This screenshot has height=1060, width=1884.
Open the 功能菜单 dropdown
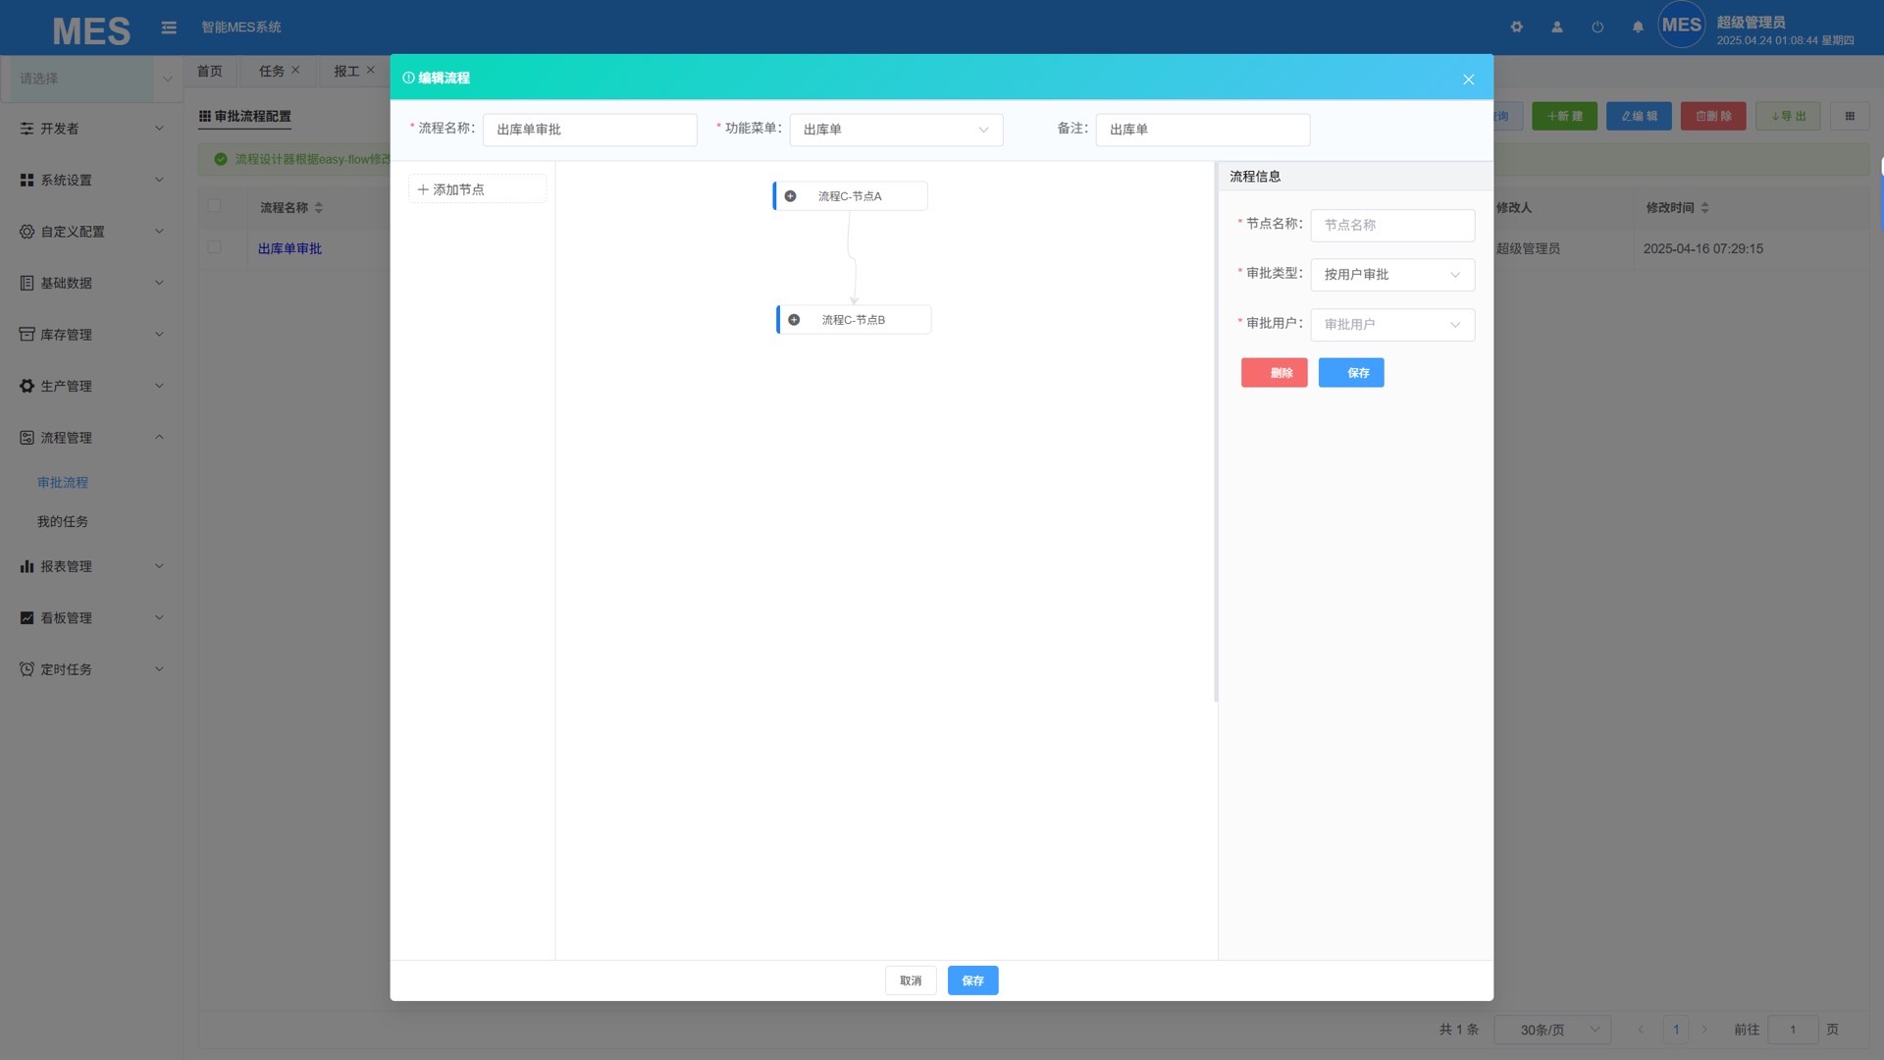(x=895, y=130)
